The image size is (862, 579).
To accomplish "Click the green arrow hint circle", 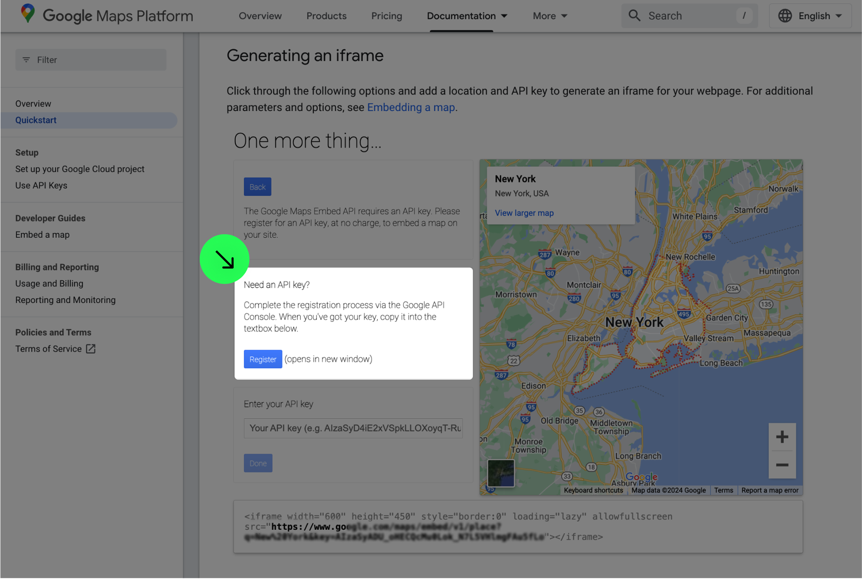I will [224, 259].
